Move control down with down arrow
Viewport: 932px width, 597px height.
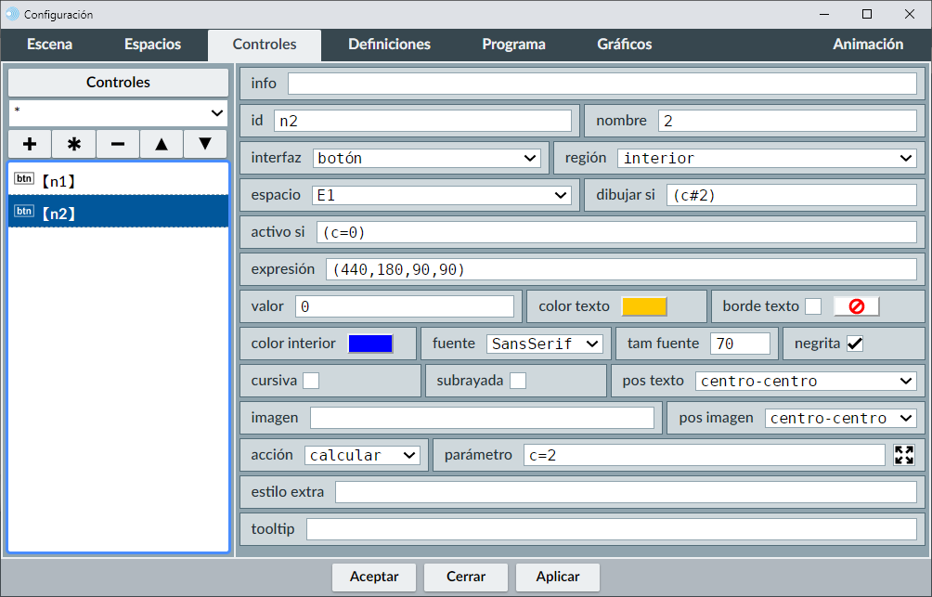pyautogui.click(x=205, y=145)
